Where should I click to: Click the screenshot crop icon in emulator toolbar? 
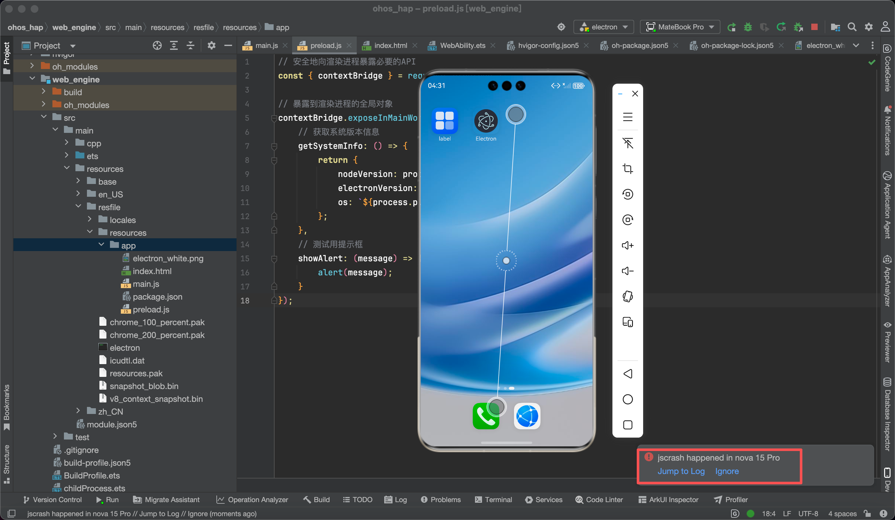point(627,168)
